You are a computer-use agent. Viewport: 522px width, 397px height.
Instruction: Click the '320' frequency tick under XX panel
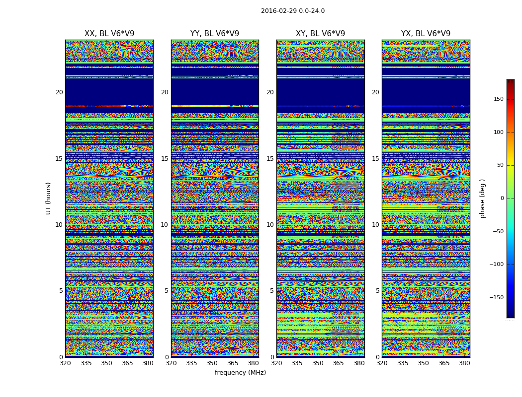coord(65,363)
